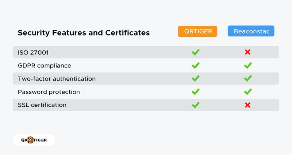Click the QR TIGER logo at bottom left
The image size is (292, 155).
(x=34, y=140)
